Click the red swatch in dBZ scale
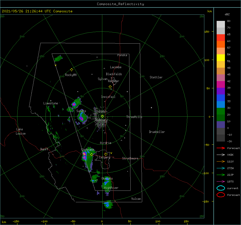 coord(221,37)
